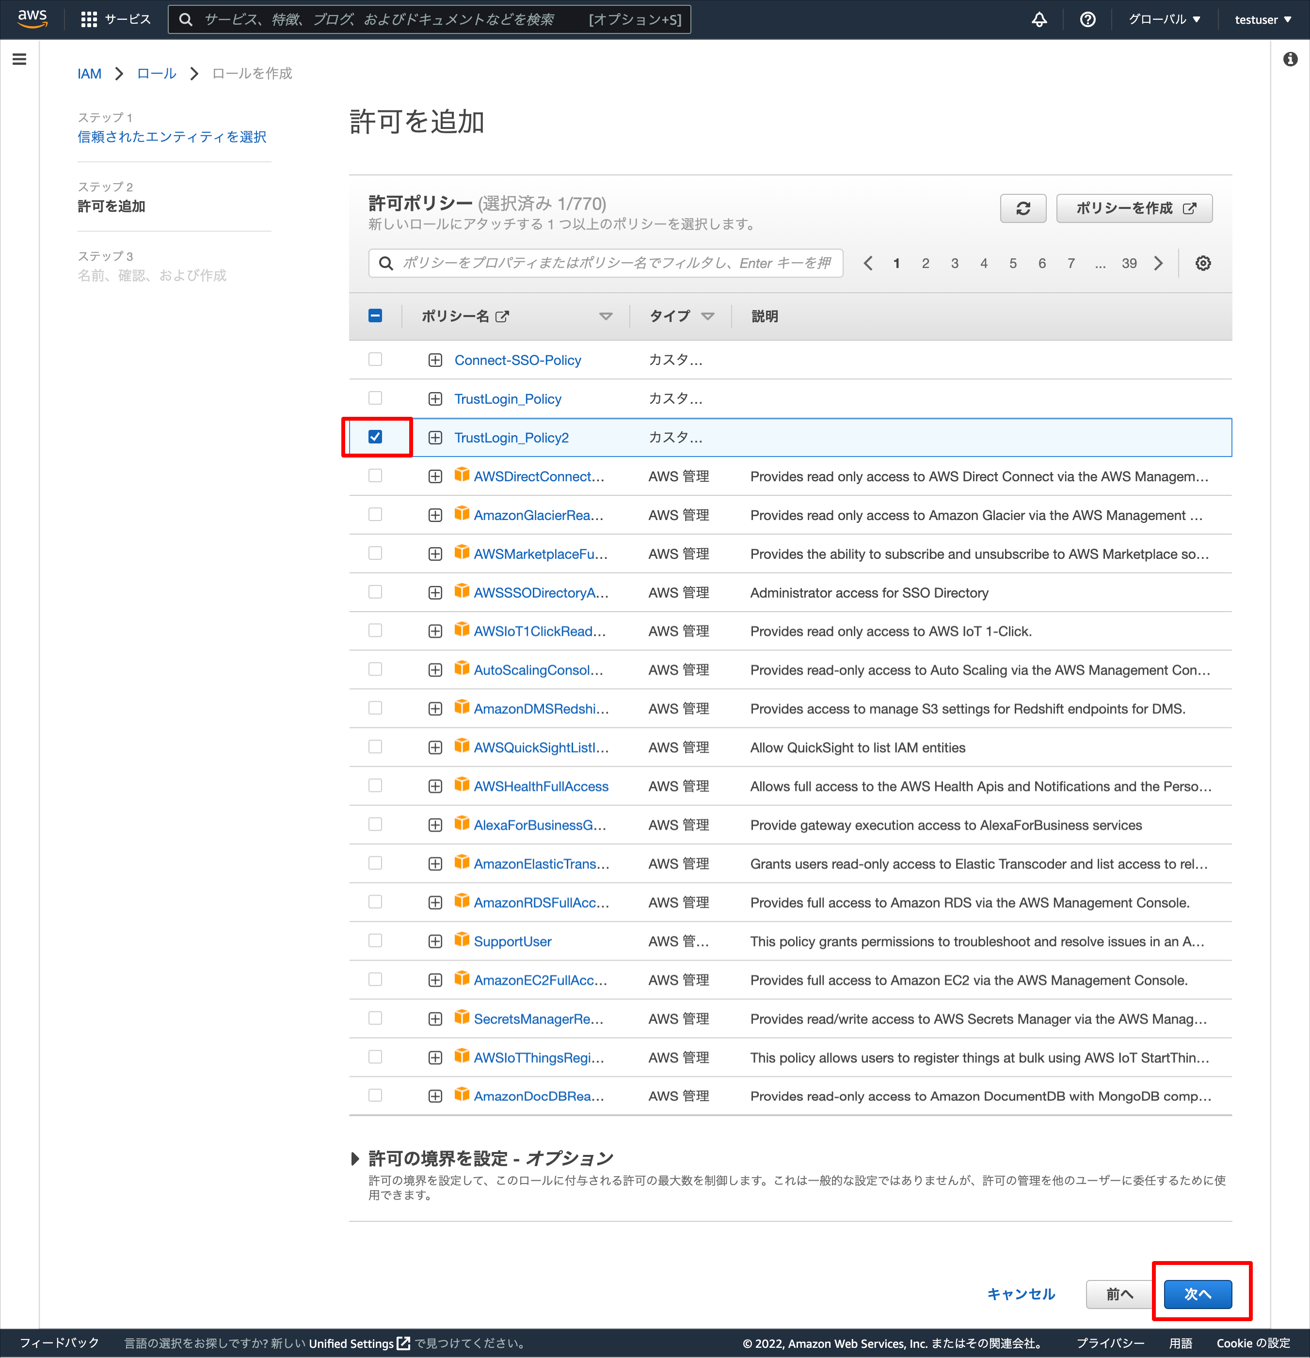Click the AWSIoT1ClickRead policy box icon
The height and width of the screenshot is (1358, 1310).
pos(462,630)
